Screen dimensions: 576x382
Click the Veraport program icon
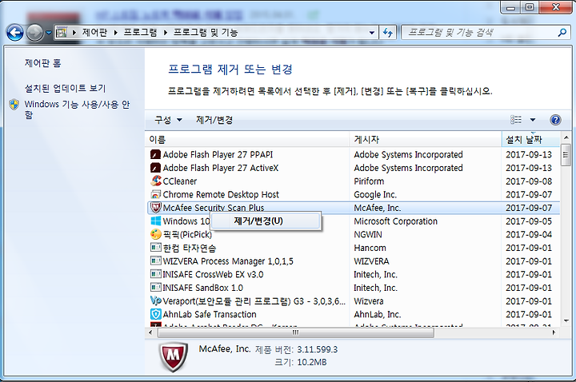(x=156, y=301)
